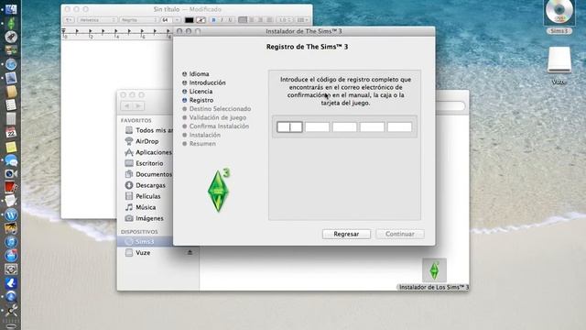This screenshot has height=330, width=586.
Task: Focus fifth registration code field
Action: 399,126
